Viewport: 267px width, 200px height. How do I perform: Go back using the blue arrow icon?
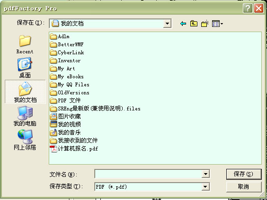[183, 24]
